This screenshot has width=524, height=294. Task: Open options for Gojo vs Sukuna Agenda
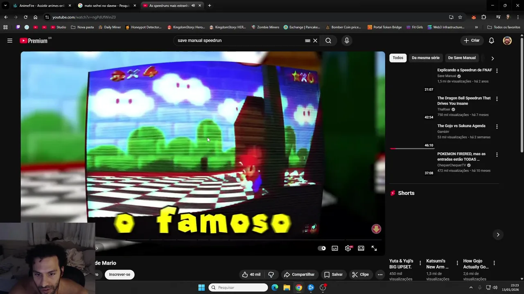[x=497, y=127]
